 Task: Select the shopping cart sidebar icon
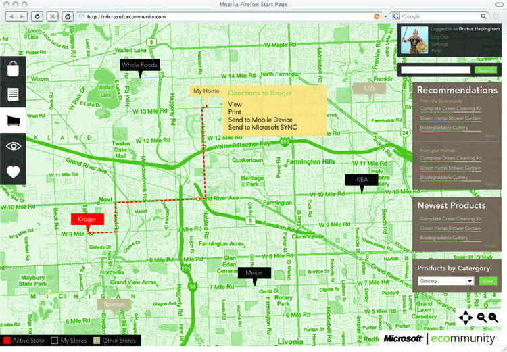click(x=12, y=121)
